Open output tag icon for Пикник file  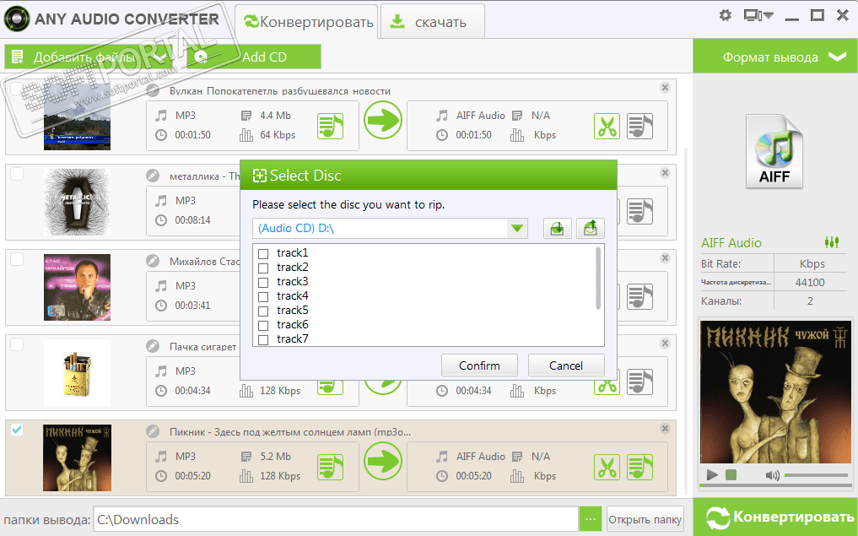tap(639, 467)
